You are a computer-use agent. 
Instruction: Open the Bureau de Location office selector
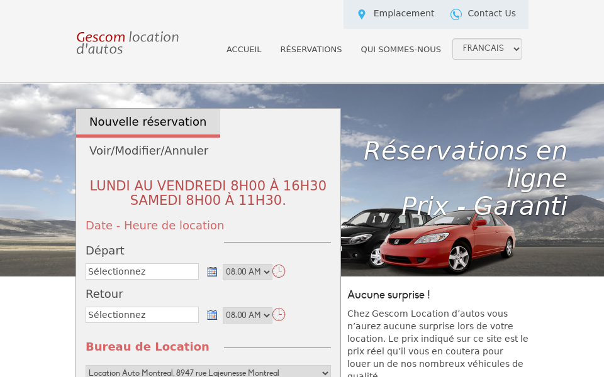point(208,372)
